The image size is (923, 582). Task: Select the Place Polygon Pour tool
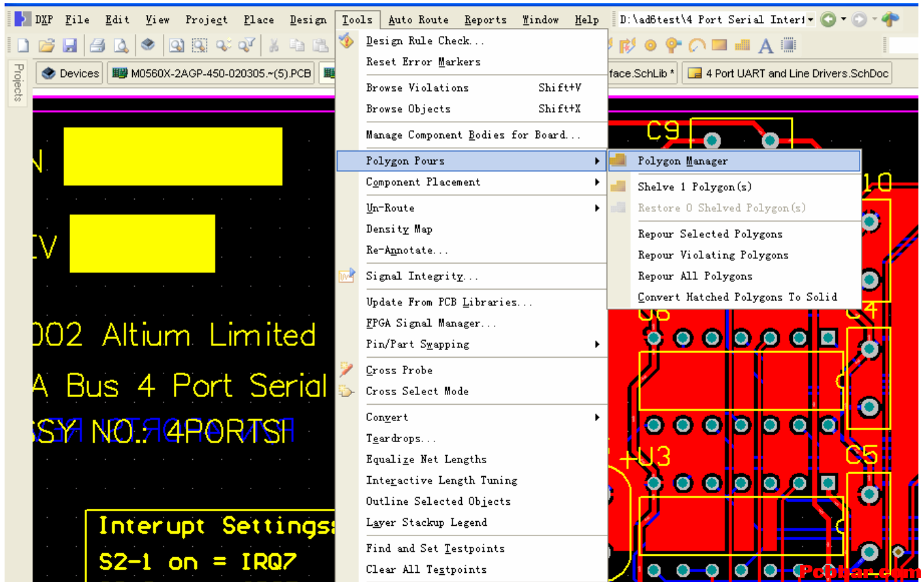tap(742, 45)
